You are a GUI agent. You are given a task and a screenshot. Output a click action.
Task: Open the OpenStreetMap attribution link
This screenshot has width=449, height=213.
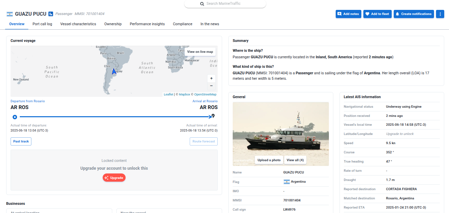[x=205, y=94]
